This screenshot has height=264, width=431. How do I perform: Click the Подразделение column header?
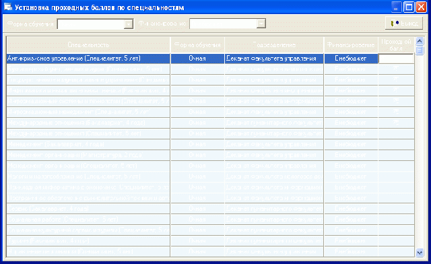[x=274, y=45]
